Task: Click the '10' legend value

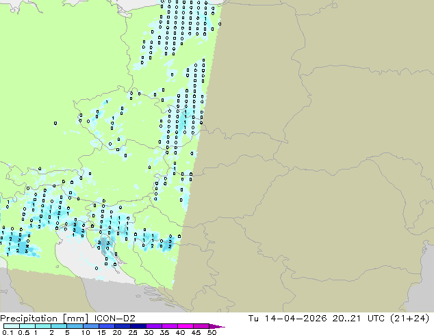Action: (x=86, y=332)
